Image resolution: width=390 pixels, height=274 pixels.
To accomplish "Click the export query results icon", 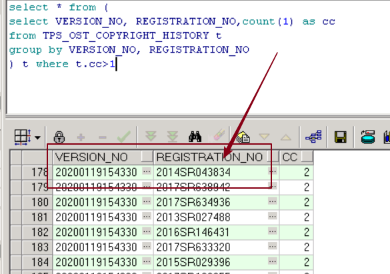I will (x=243, y=137).
